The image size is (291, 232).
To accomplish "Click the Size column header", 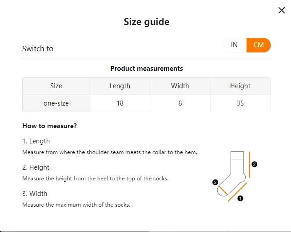I will point(56,86).
